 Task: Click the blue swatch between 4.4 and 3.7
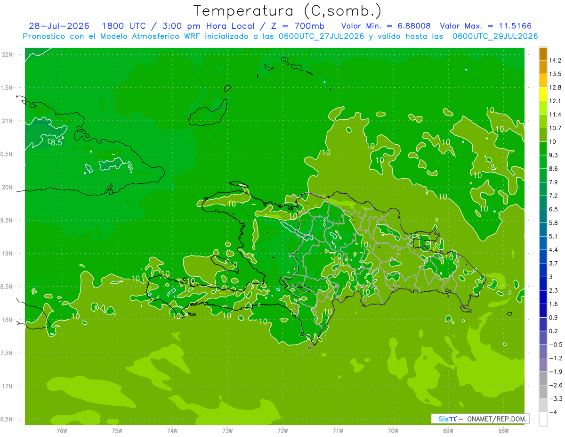point(543,256)
